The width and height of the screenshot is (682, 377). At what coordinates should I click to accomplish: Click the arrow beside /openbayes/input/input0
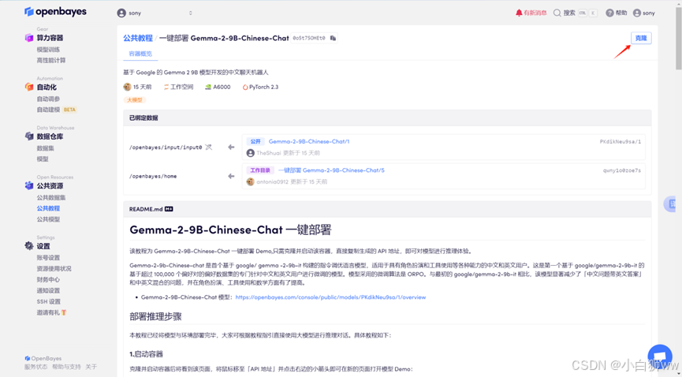click(x=231, y=147)
